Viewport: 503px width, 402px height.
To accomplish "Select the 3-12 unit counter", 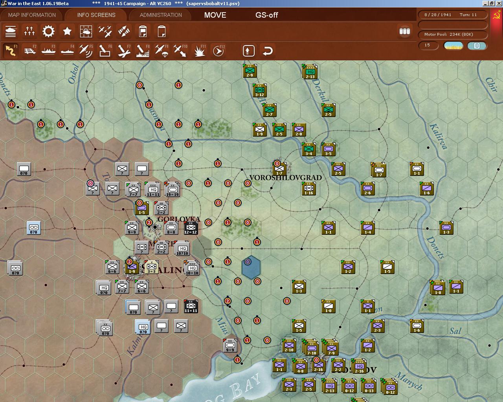I will coord(259,91).
